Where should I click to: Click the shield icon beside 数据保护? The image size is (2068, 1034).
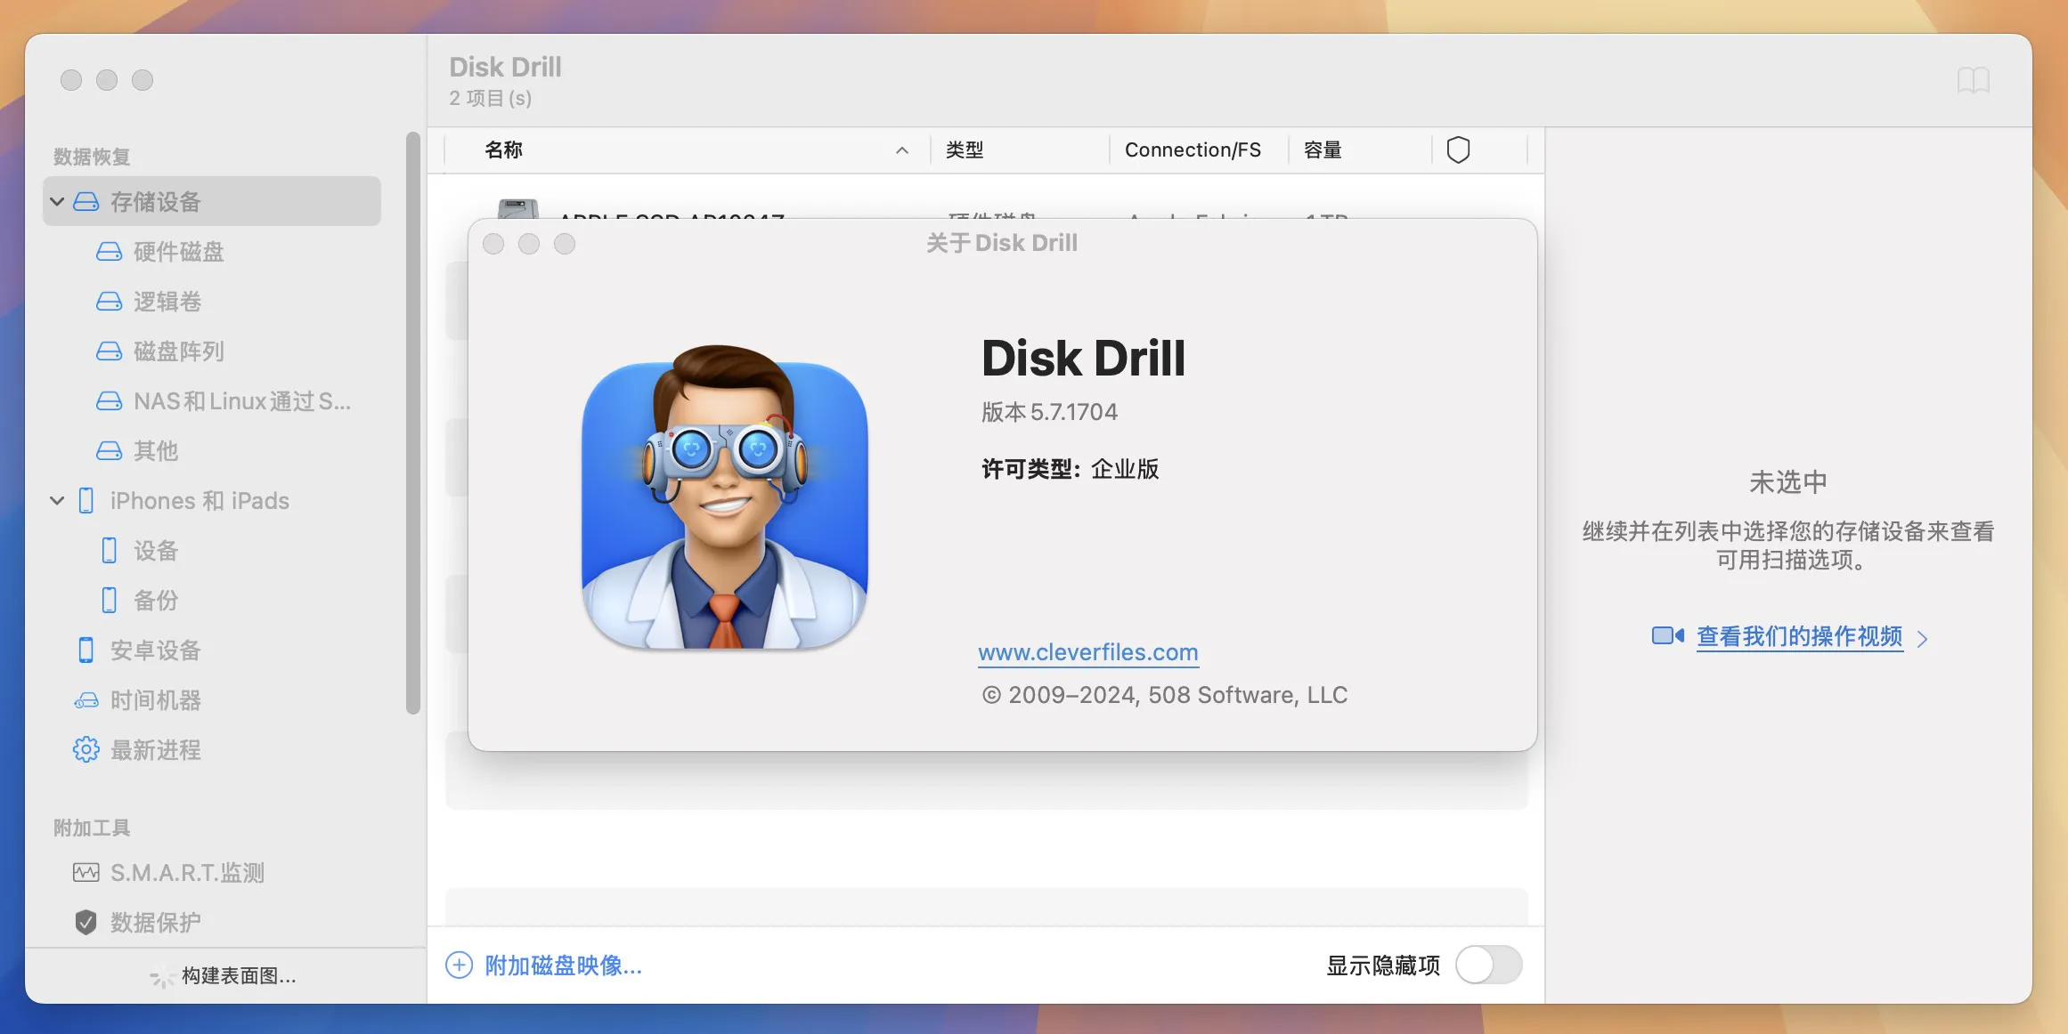click(x=85, y=923)
